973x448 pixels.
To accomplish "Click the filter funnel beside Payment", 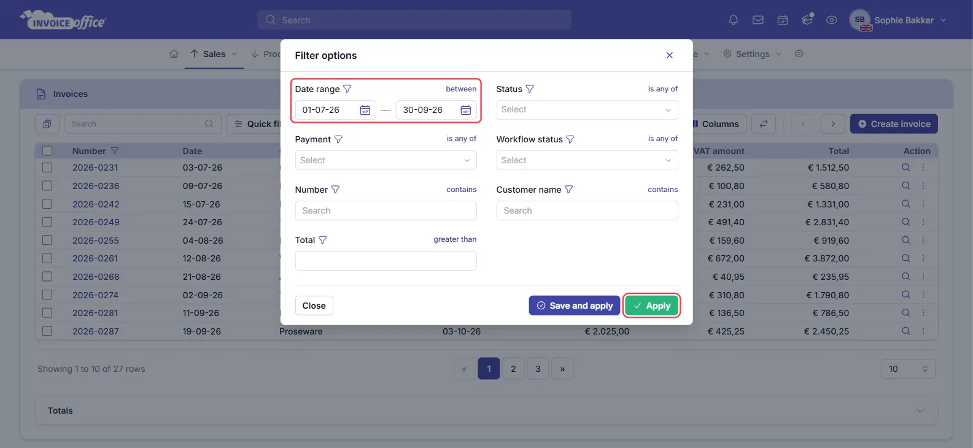I will [x=338, y=139].
